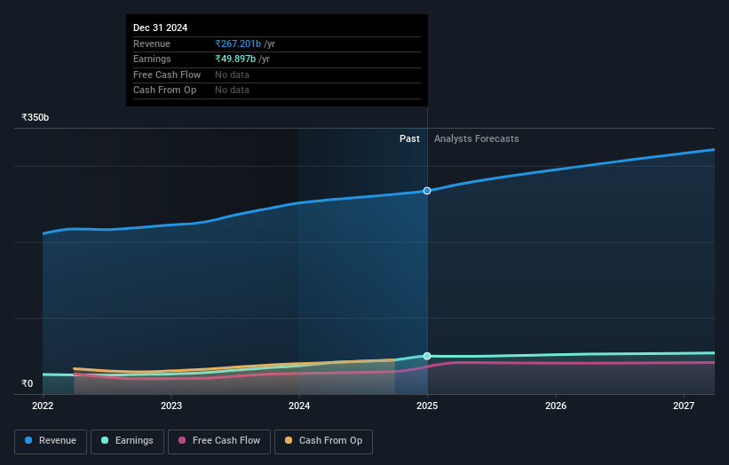Toggle the Earnings legend series
729x465 pixels.
point(127,441)
